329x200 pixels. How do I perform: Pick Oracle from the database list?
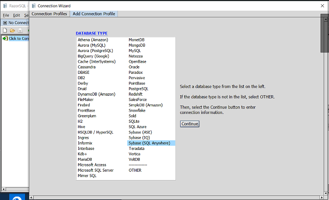tap(134, 67)
